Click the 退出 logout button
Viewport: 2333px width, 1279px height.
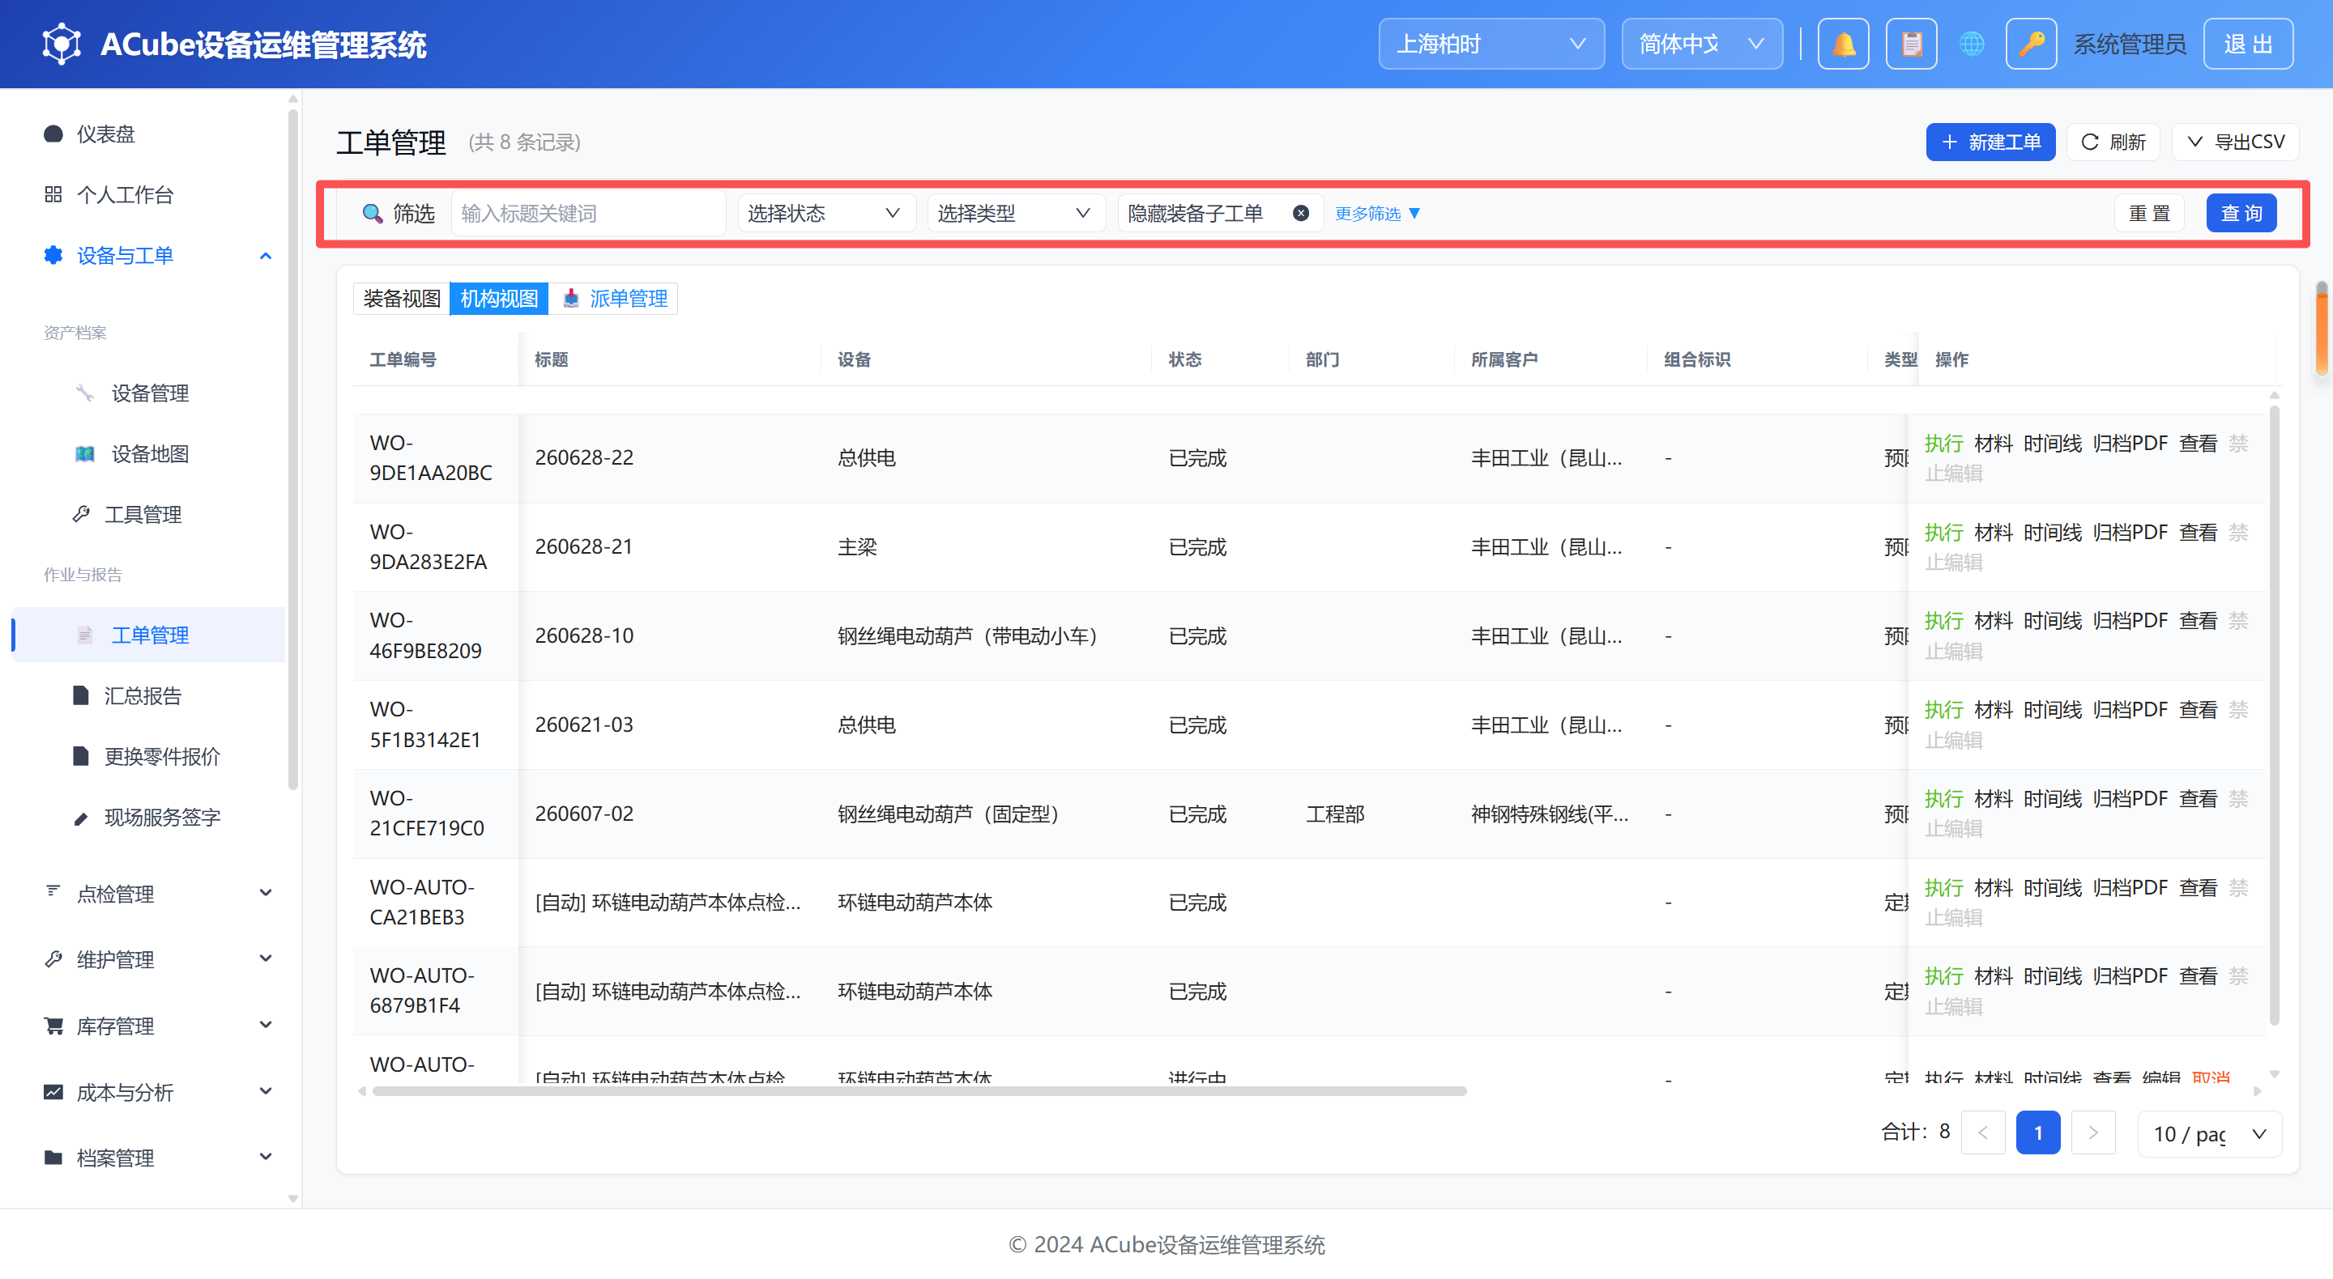2248,44
